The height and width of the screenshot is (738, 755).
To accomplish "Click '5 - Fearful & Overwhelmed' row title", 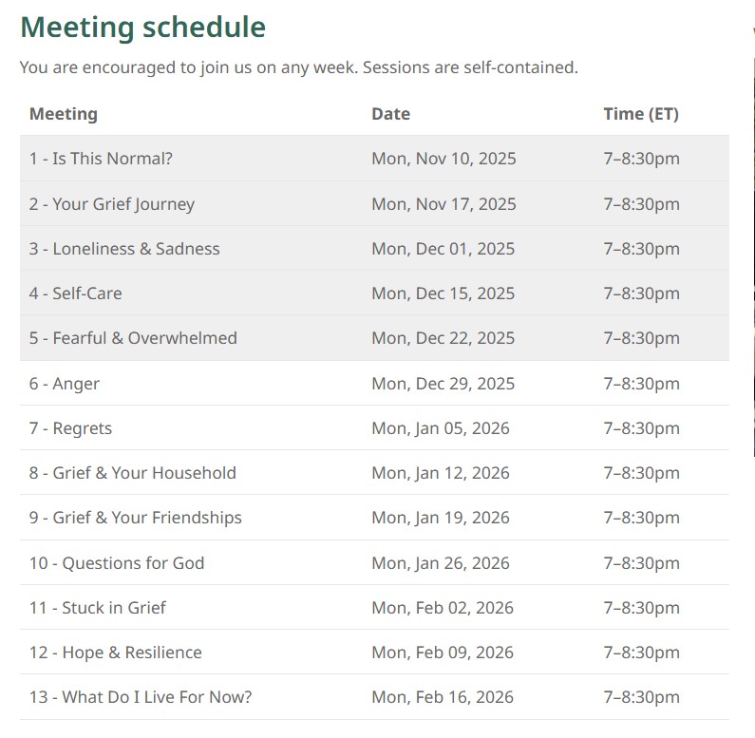I will (133, 338).
